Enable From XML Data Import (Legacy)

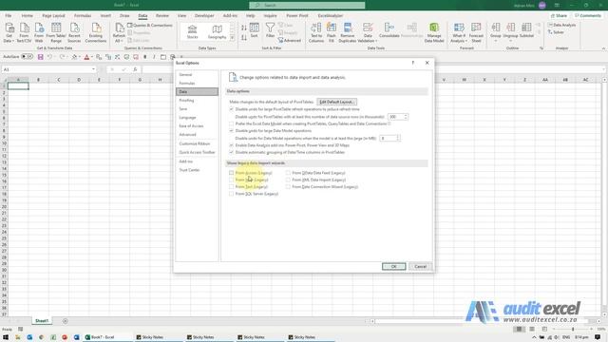tap(288, 180)
